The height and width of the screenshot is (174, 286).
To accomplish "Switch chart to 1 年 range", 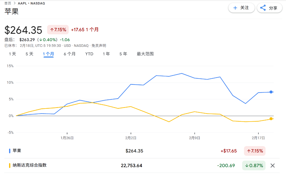I will [x=106, y=54].
